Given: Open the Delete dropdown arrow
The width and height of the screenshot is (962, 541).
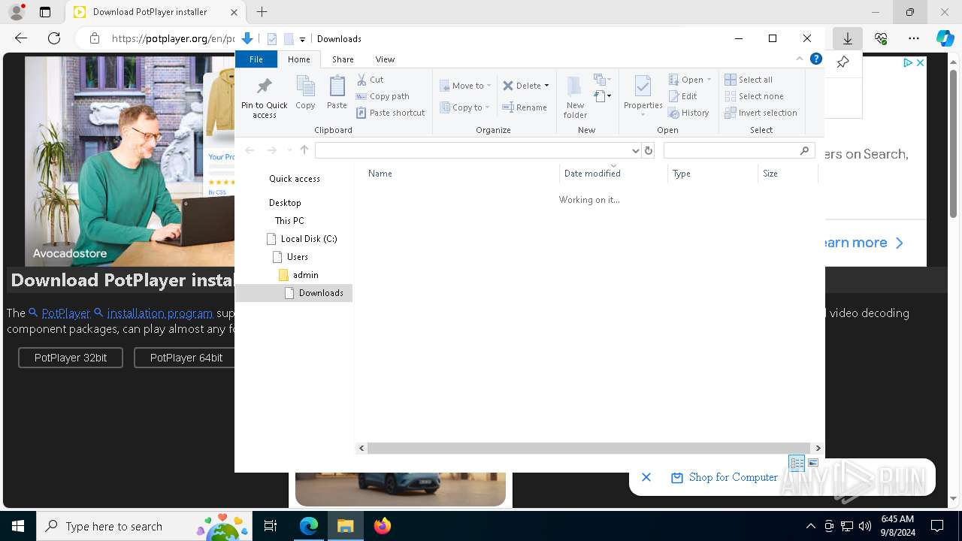Looking at the screenshot, I should [546, 86].
